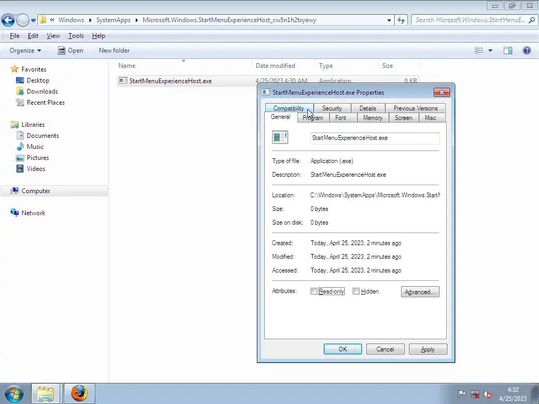Click the Windows Explorer taskbar icon
539x404 pixels.
pos(46,393)
